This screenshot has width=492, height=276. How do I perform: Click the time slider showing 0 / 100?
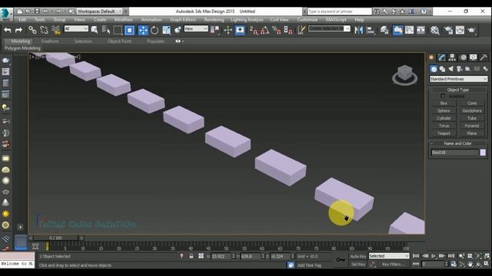coord(55,238)
